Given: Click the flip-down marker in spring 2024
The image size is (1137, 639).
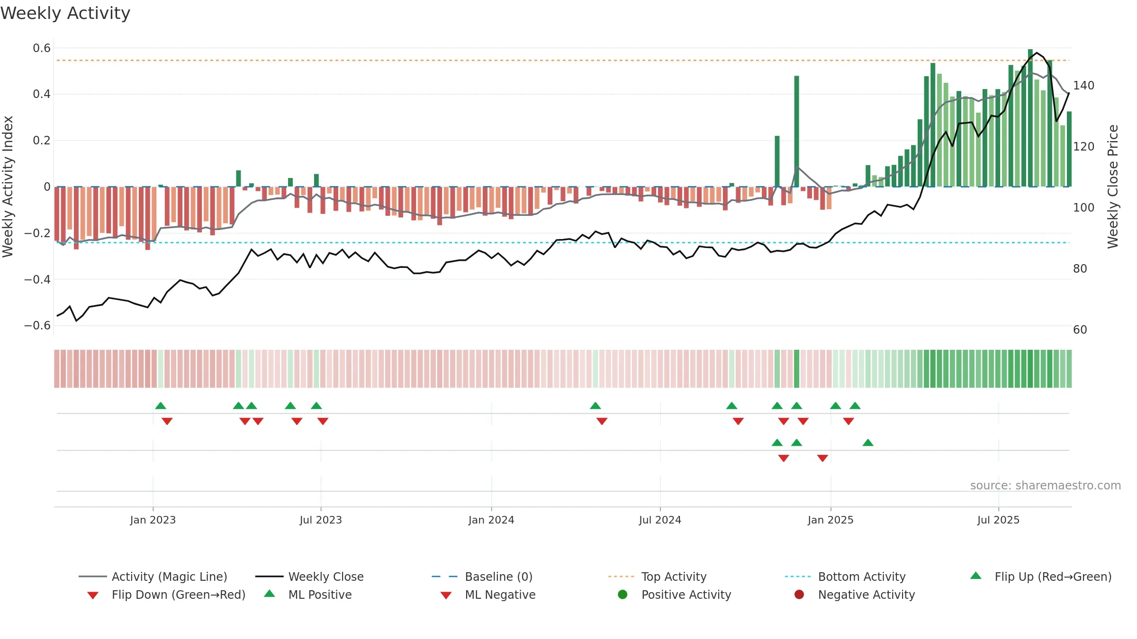Looking at the screenshot, I should [x=602, y=421].
